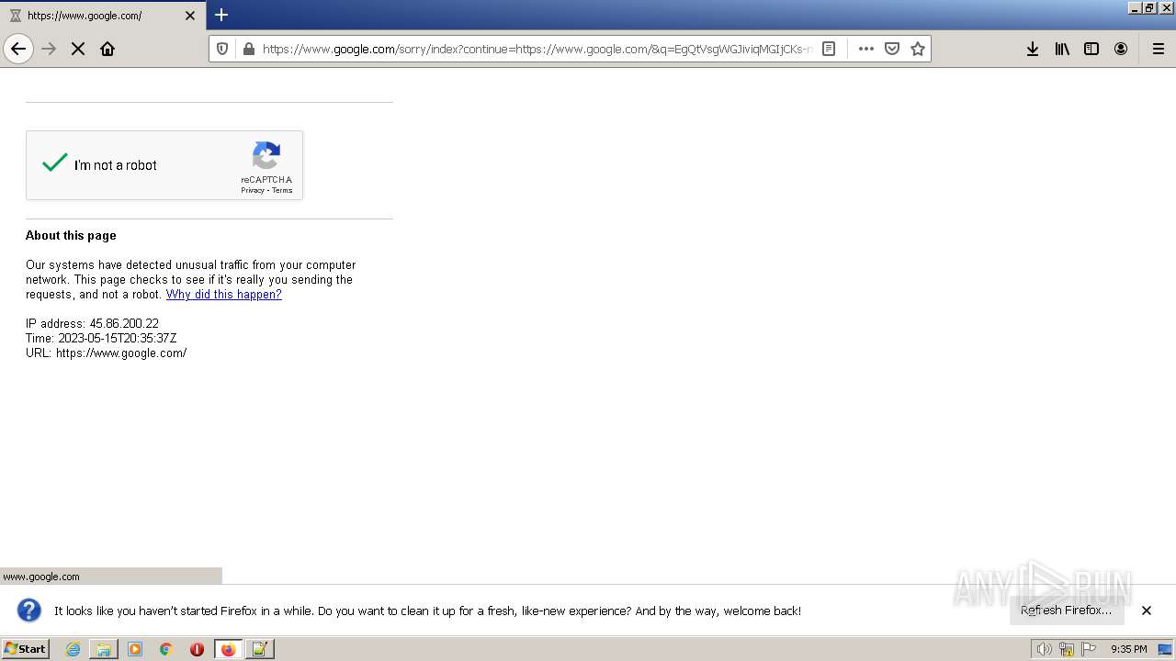Viewport: 1176px width, 661px height.
Task: Open 'Why did this happen?' link
Action: click(223, 295)
